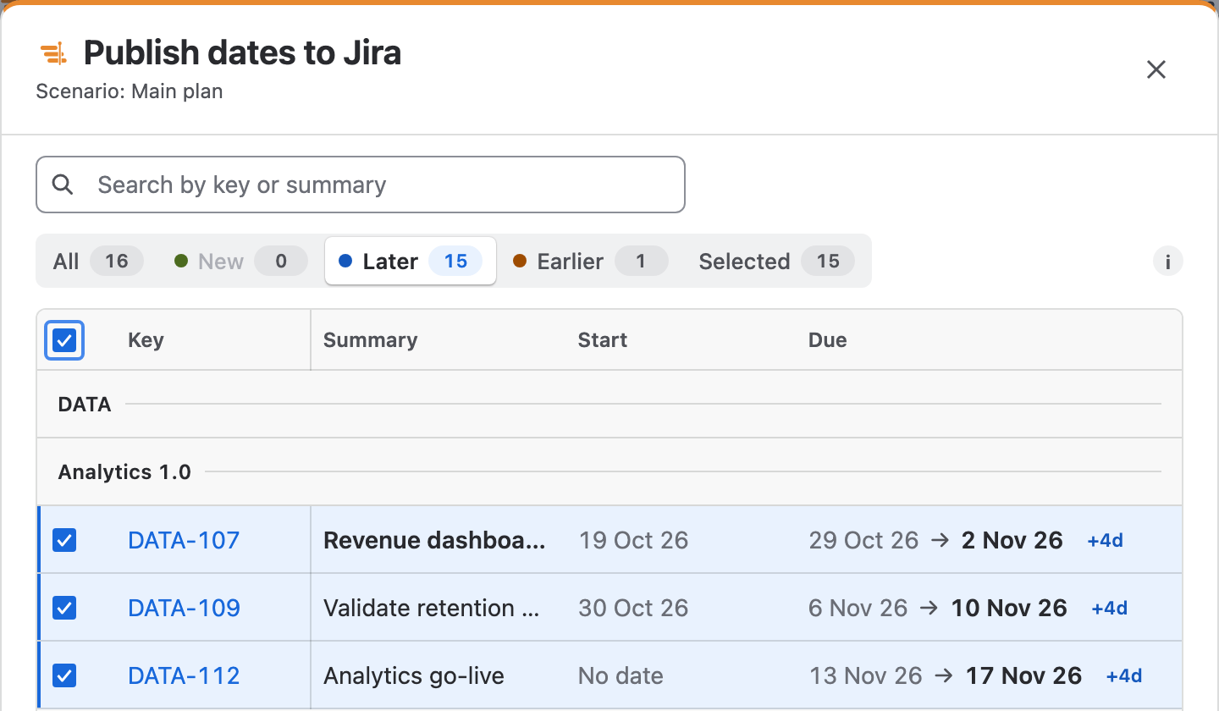The width and height of the screenshot is (1219, 711).
Task: Click the +4d badge on DATA-109 row
Action: click(x=1109, y=608)
